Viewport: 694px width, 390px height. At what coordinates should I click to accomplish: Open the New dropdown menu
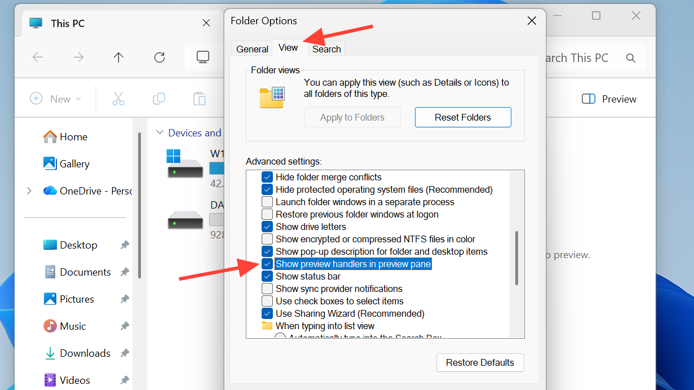(x=56, y=99)
